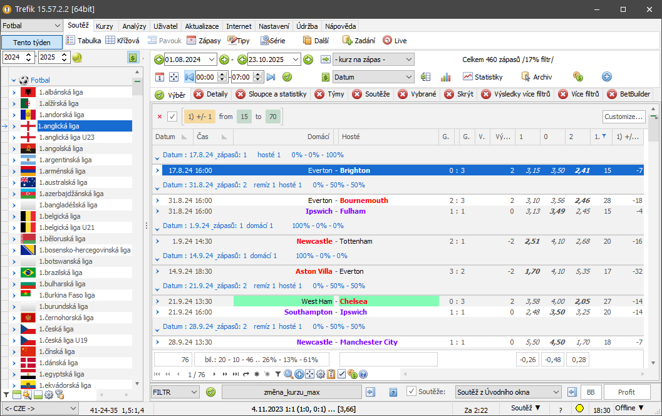Click the Tento týden button
Viewport: 662px width, 416px height.
pyautogui.click(x=31, y=42)
